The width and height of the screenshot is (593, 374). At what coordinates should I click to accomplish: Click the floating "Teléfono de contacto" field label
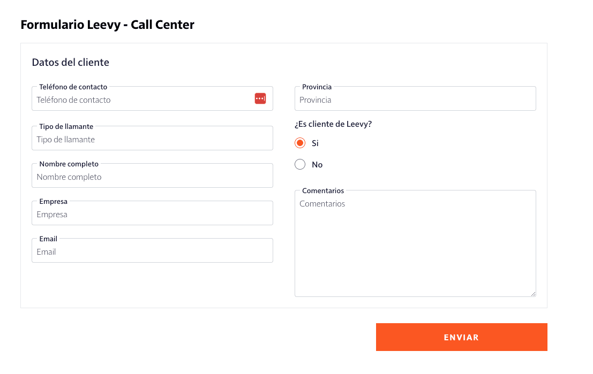(x=73, y=87)
